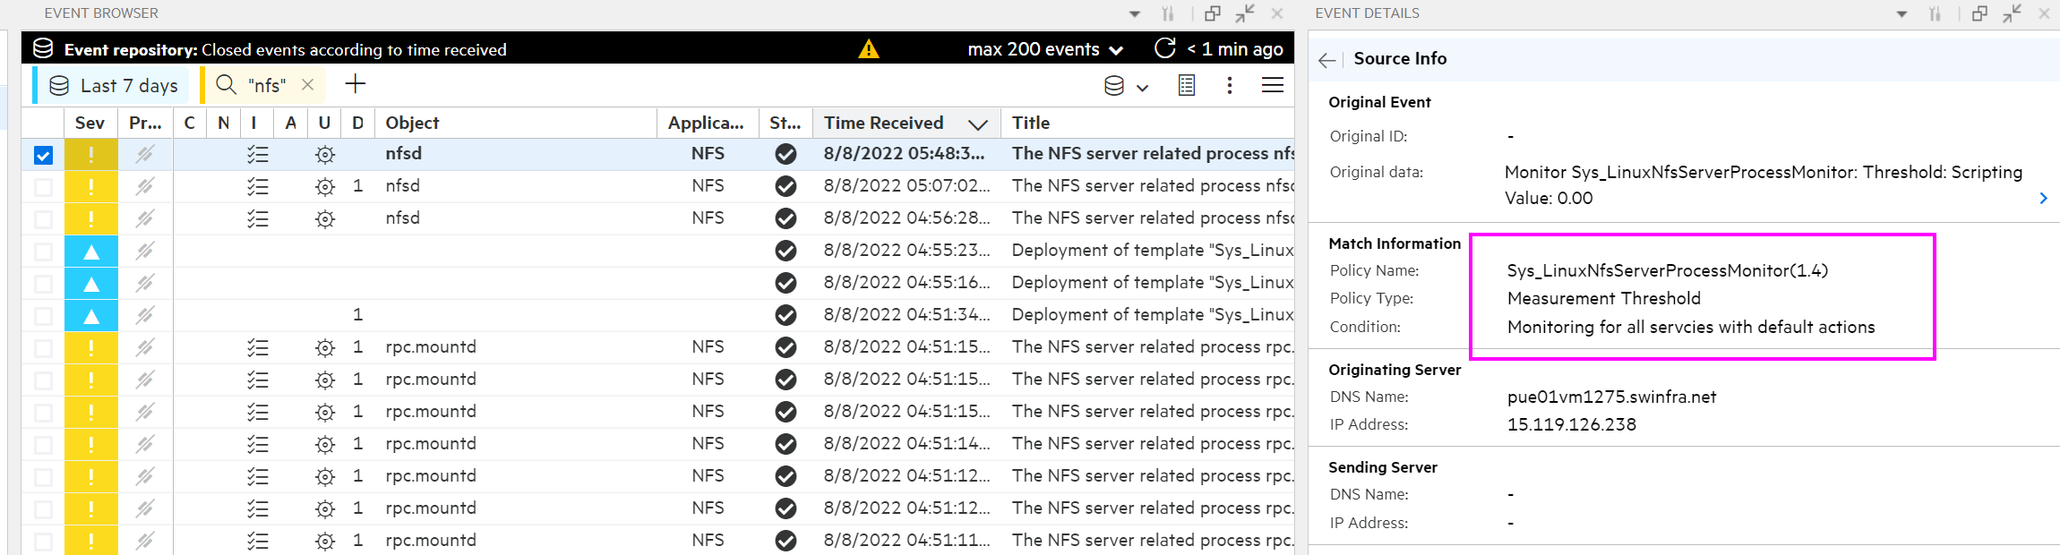Screen dimensions: 2060x555
Task: Click the yellow warning triangle icon
Action: [x=868, y=49]
